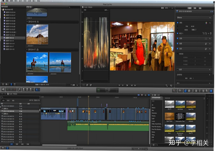Open the spatial conform type dropdown

192,78
